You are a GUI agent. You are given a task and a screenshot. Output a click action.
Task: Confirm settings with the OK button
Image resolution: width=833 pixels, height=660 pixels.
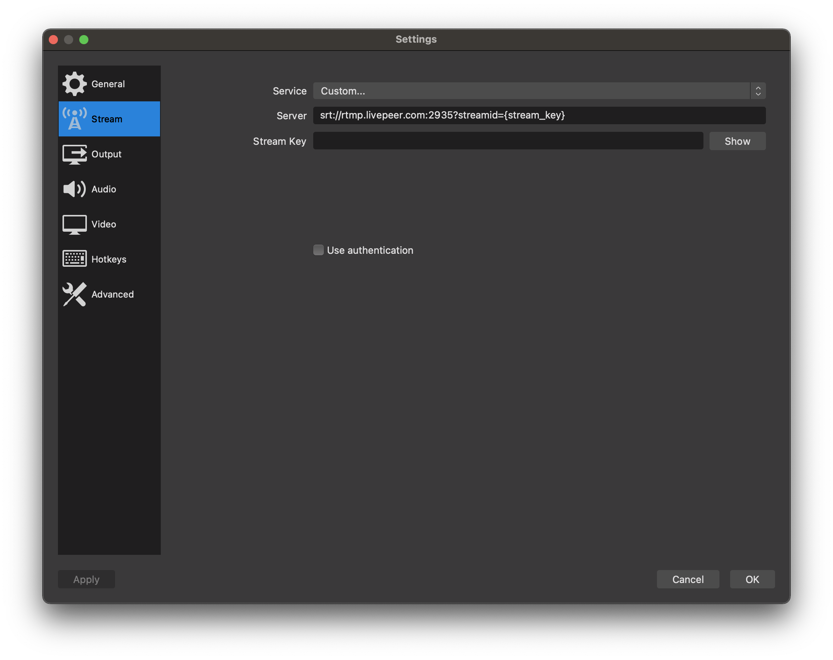click(x=752, y=579)
